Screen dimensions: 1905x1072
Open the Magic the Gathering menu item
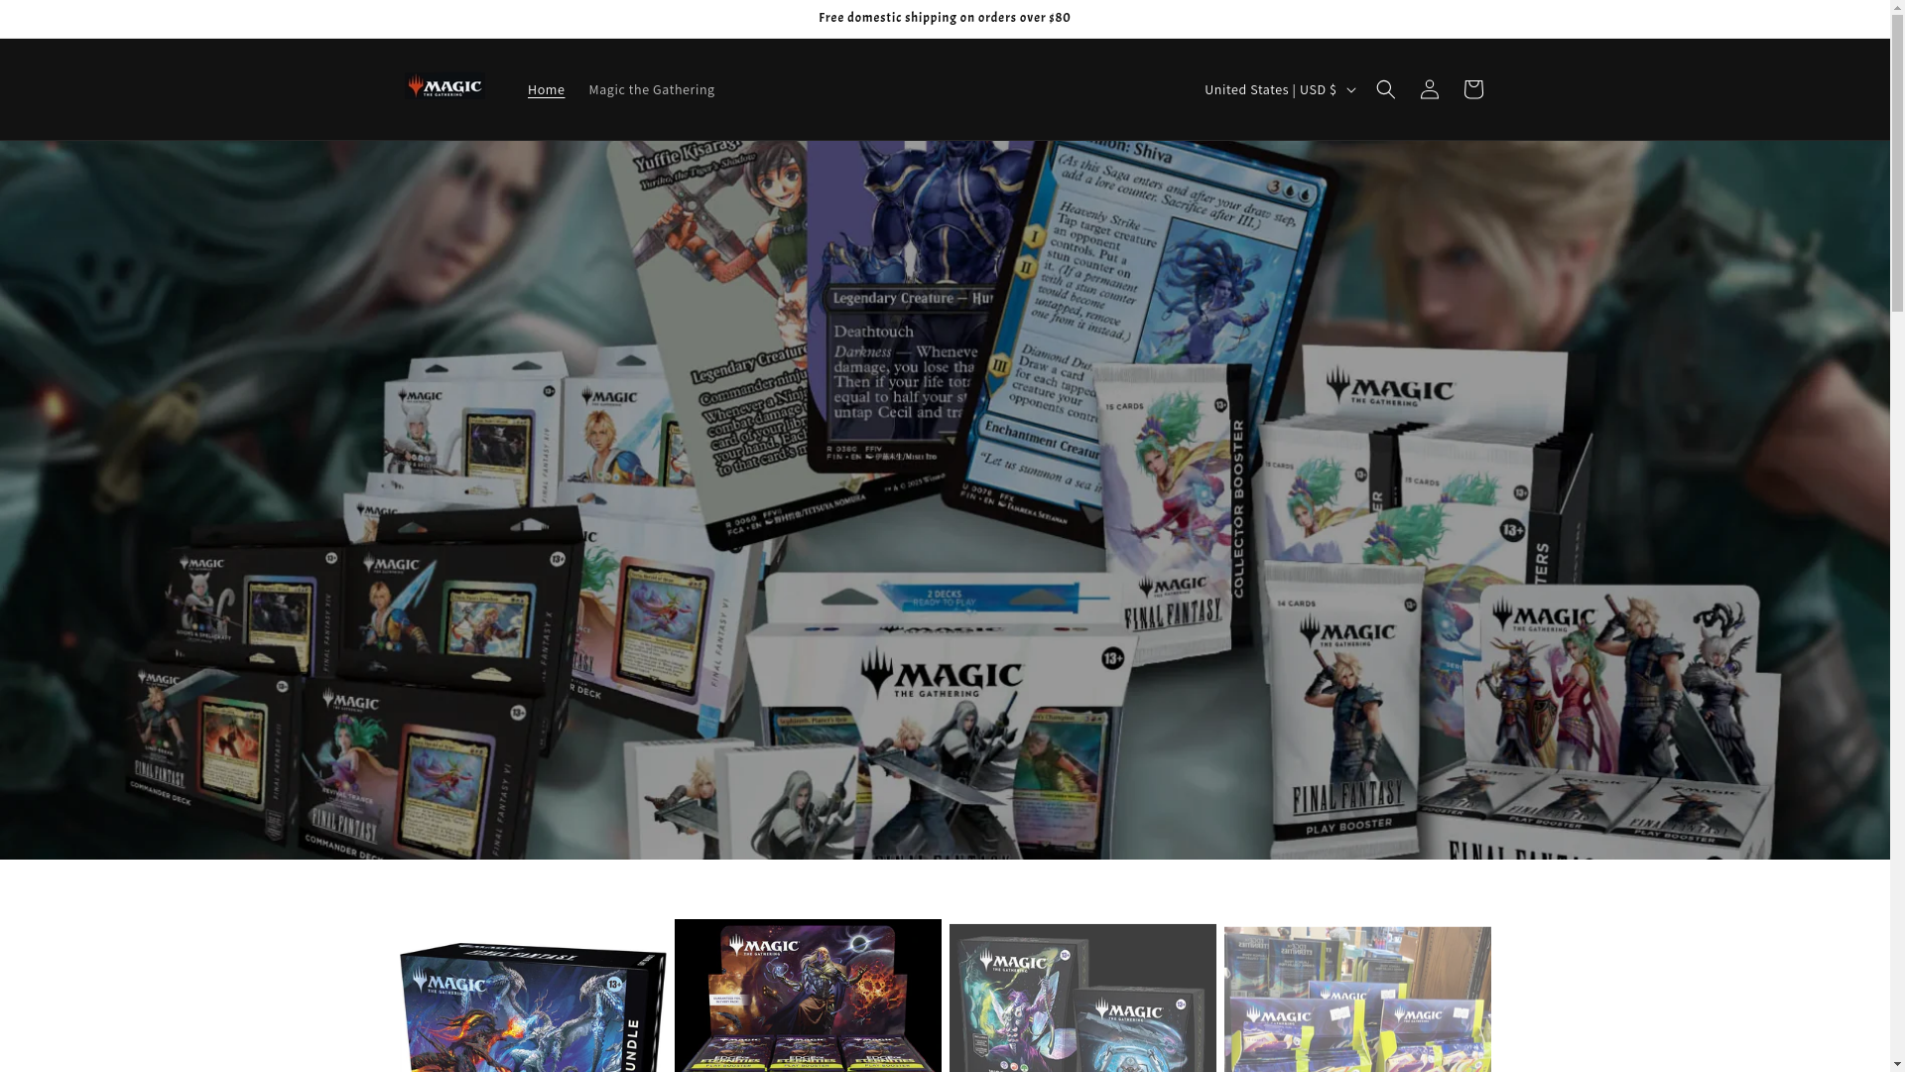point(651,89)
